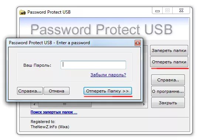Choose the Отпереть папки button
Viewport: 200px width, 140px height.
169,62
